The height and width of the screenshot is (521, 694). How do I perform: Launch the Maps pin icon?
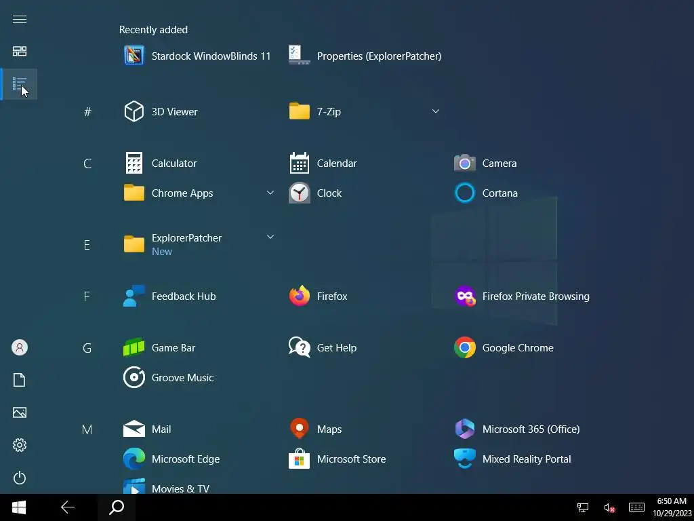[x=299, y=429]
